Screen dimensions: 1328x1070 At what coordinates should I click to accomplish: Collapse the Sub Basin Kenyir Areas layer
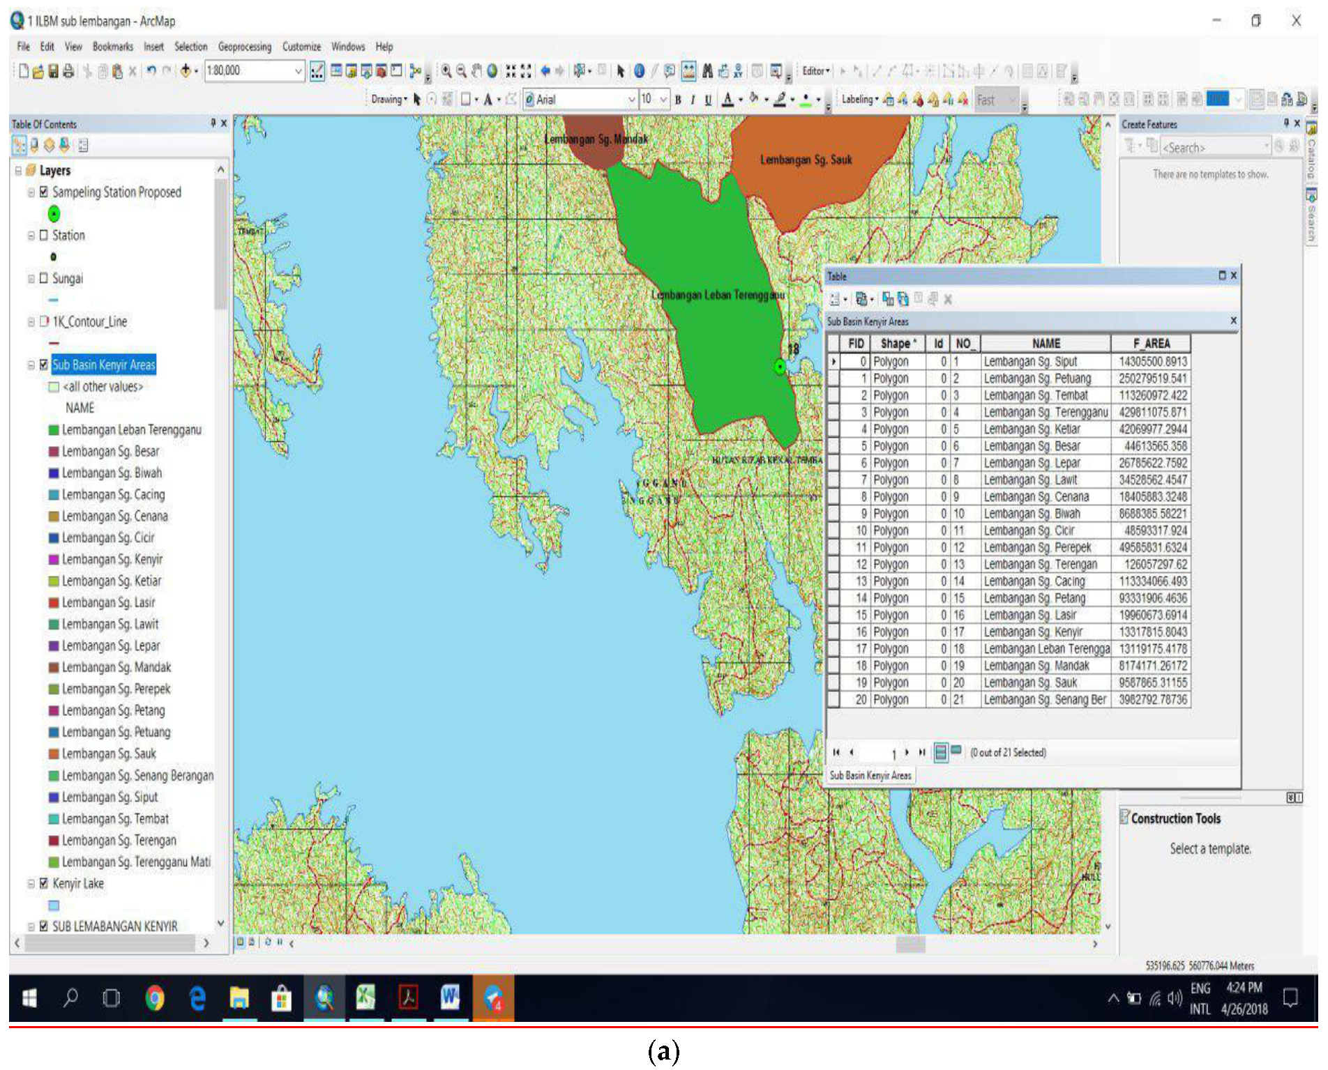tap(31, 365)
